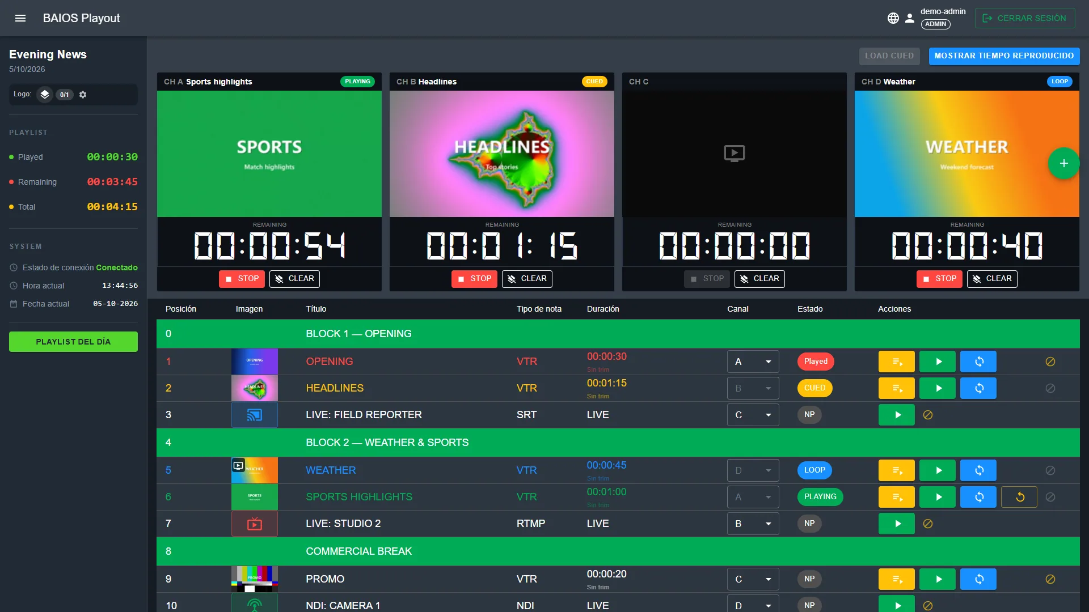Clear channel C player
Image resolution: width=1089 pixels, height=612 pixels.
759,279
